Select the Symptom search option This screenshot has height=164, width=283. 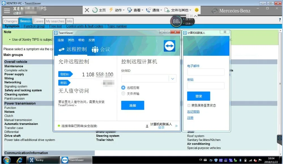click(x=12, y=26)
